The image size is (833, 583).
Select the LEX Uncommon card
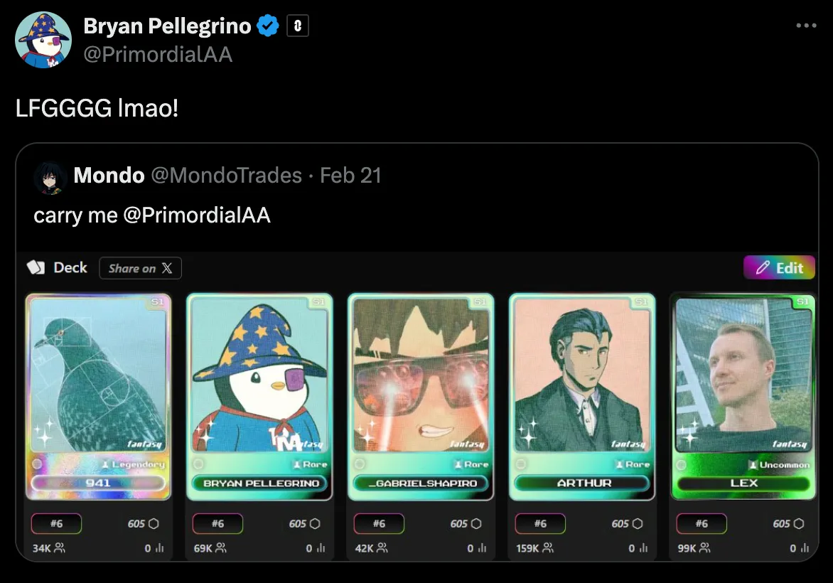tap(743, 396)
